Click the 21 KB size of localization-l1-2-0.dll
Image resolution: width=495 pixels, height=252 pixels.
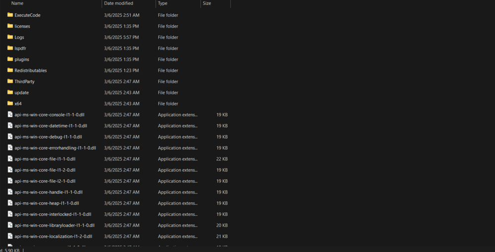point(222,236)
